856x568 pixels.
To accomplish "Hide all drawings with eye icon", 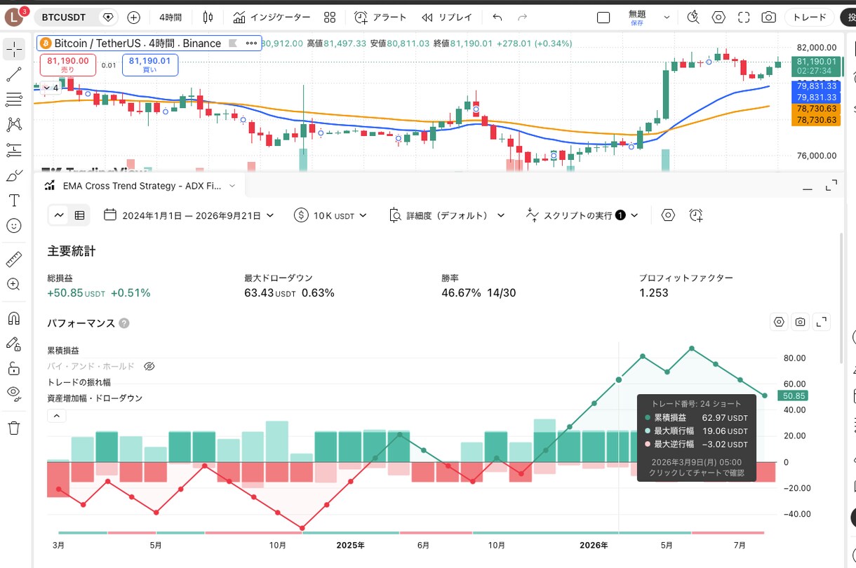I will [x=13, y=393].
